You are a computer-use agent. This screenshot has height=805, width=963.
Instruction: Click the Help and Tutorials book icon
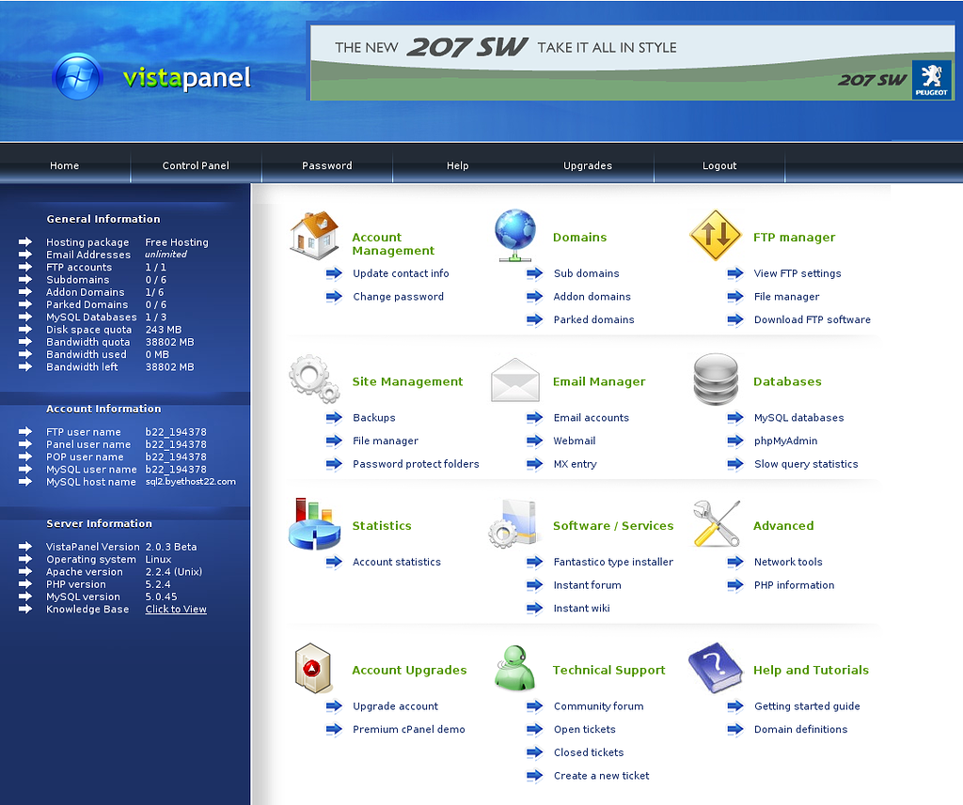click(716, 667)
